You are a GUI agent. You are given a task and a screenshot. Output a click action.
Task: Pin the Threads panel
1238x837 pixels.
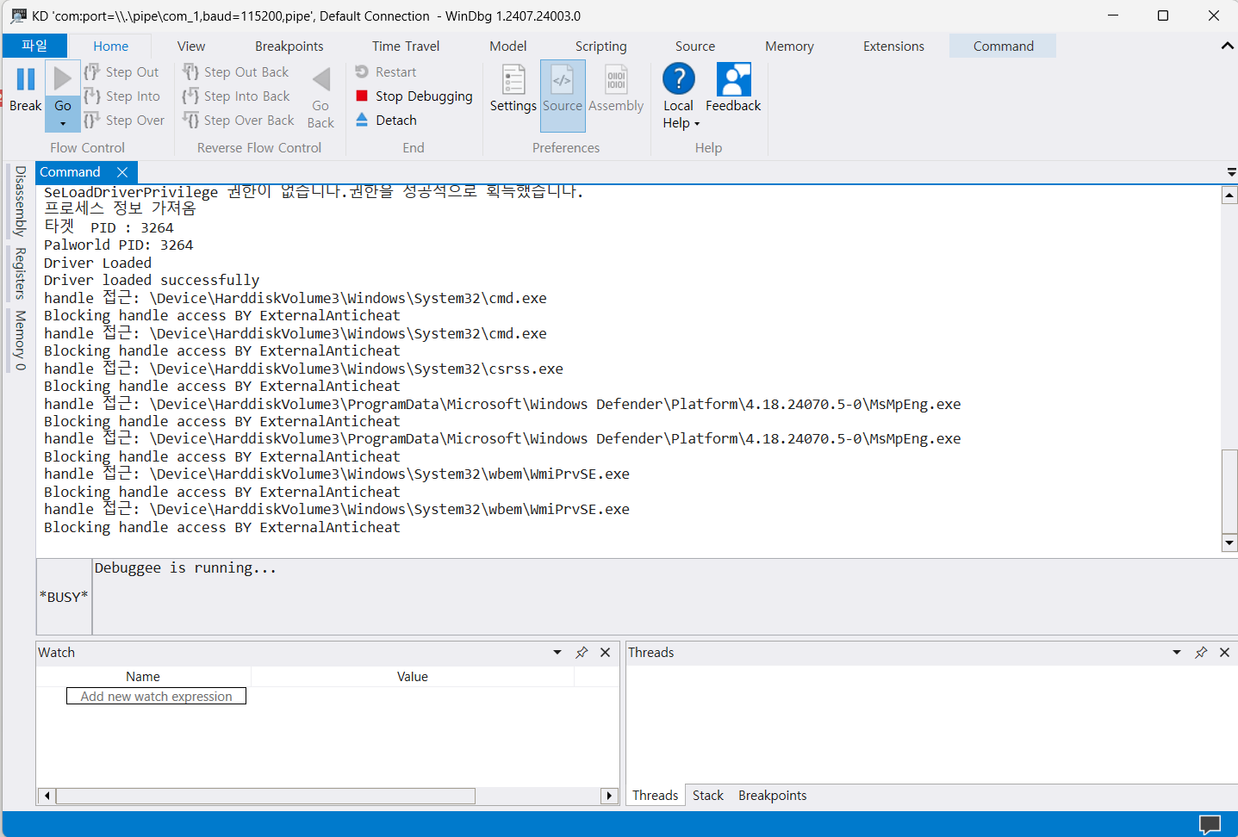tap(1201, 653)
